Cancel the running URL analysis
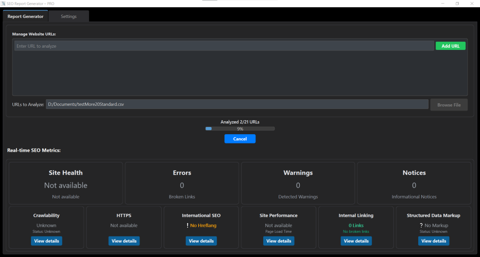The width and height of the screenshot is (480, 257). [x=239, y=139]
